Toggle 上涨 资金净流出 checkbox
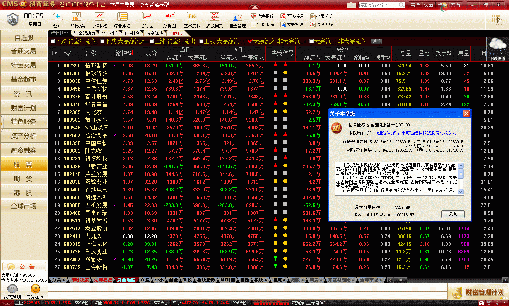Image resolution: width=509 pixels, height=306 pixels. 152,42
